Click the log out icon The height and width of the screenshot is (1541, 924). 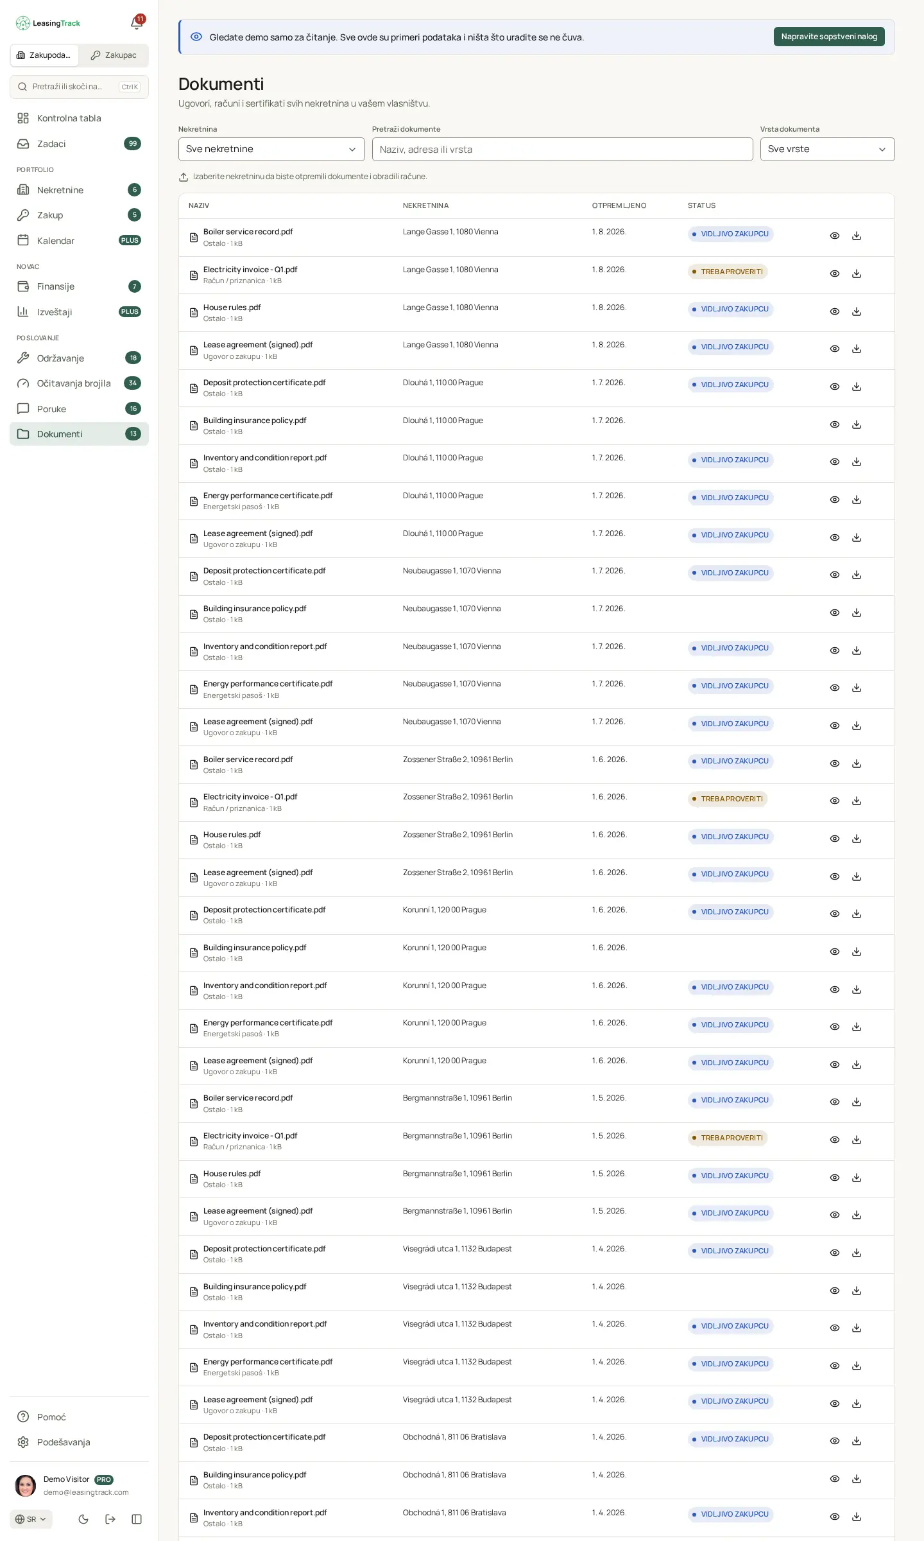click(110, 1519)
